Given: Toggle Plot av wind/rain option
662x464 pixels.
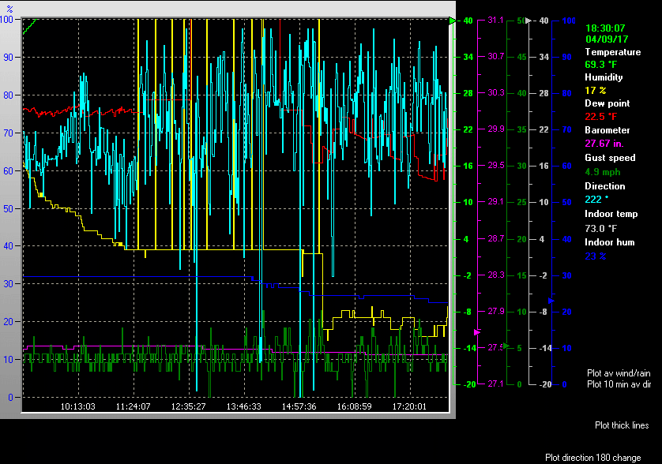Looking at the screenshot, I should [x=619, y=372].
